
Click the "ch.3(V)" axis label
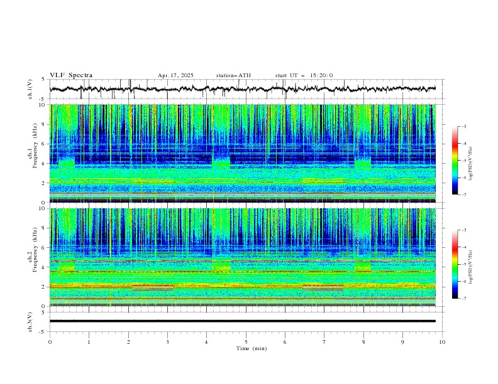(30, 322)
